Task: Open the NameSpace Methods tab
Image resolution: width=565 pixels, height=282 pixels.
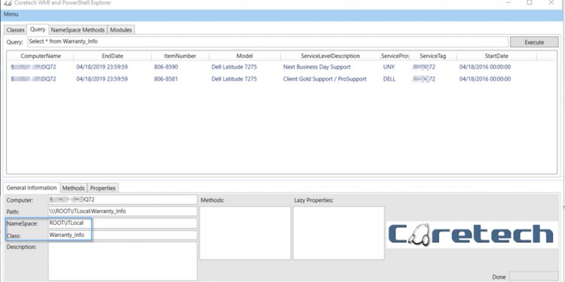Action: point(78,30)
